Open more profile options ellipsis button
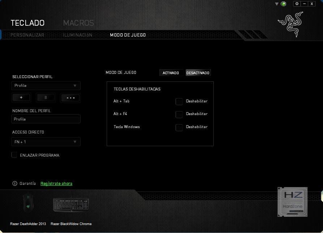The image size is (323, 233). (x=71, y=98)
